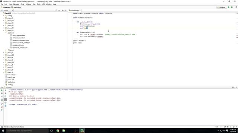Start debugging with the bug icon in toolbar
The image size is (238, 133).
232,7
